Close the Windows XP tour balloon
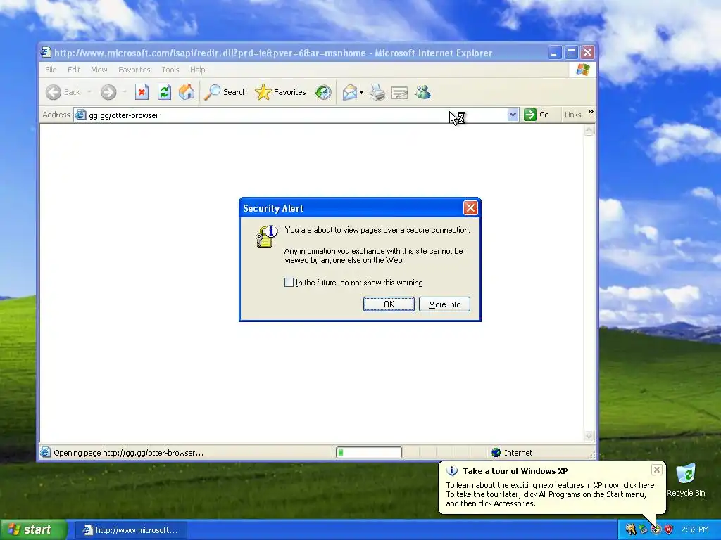The height and width of the screenshot is (540, 721). click(657, 470)
